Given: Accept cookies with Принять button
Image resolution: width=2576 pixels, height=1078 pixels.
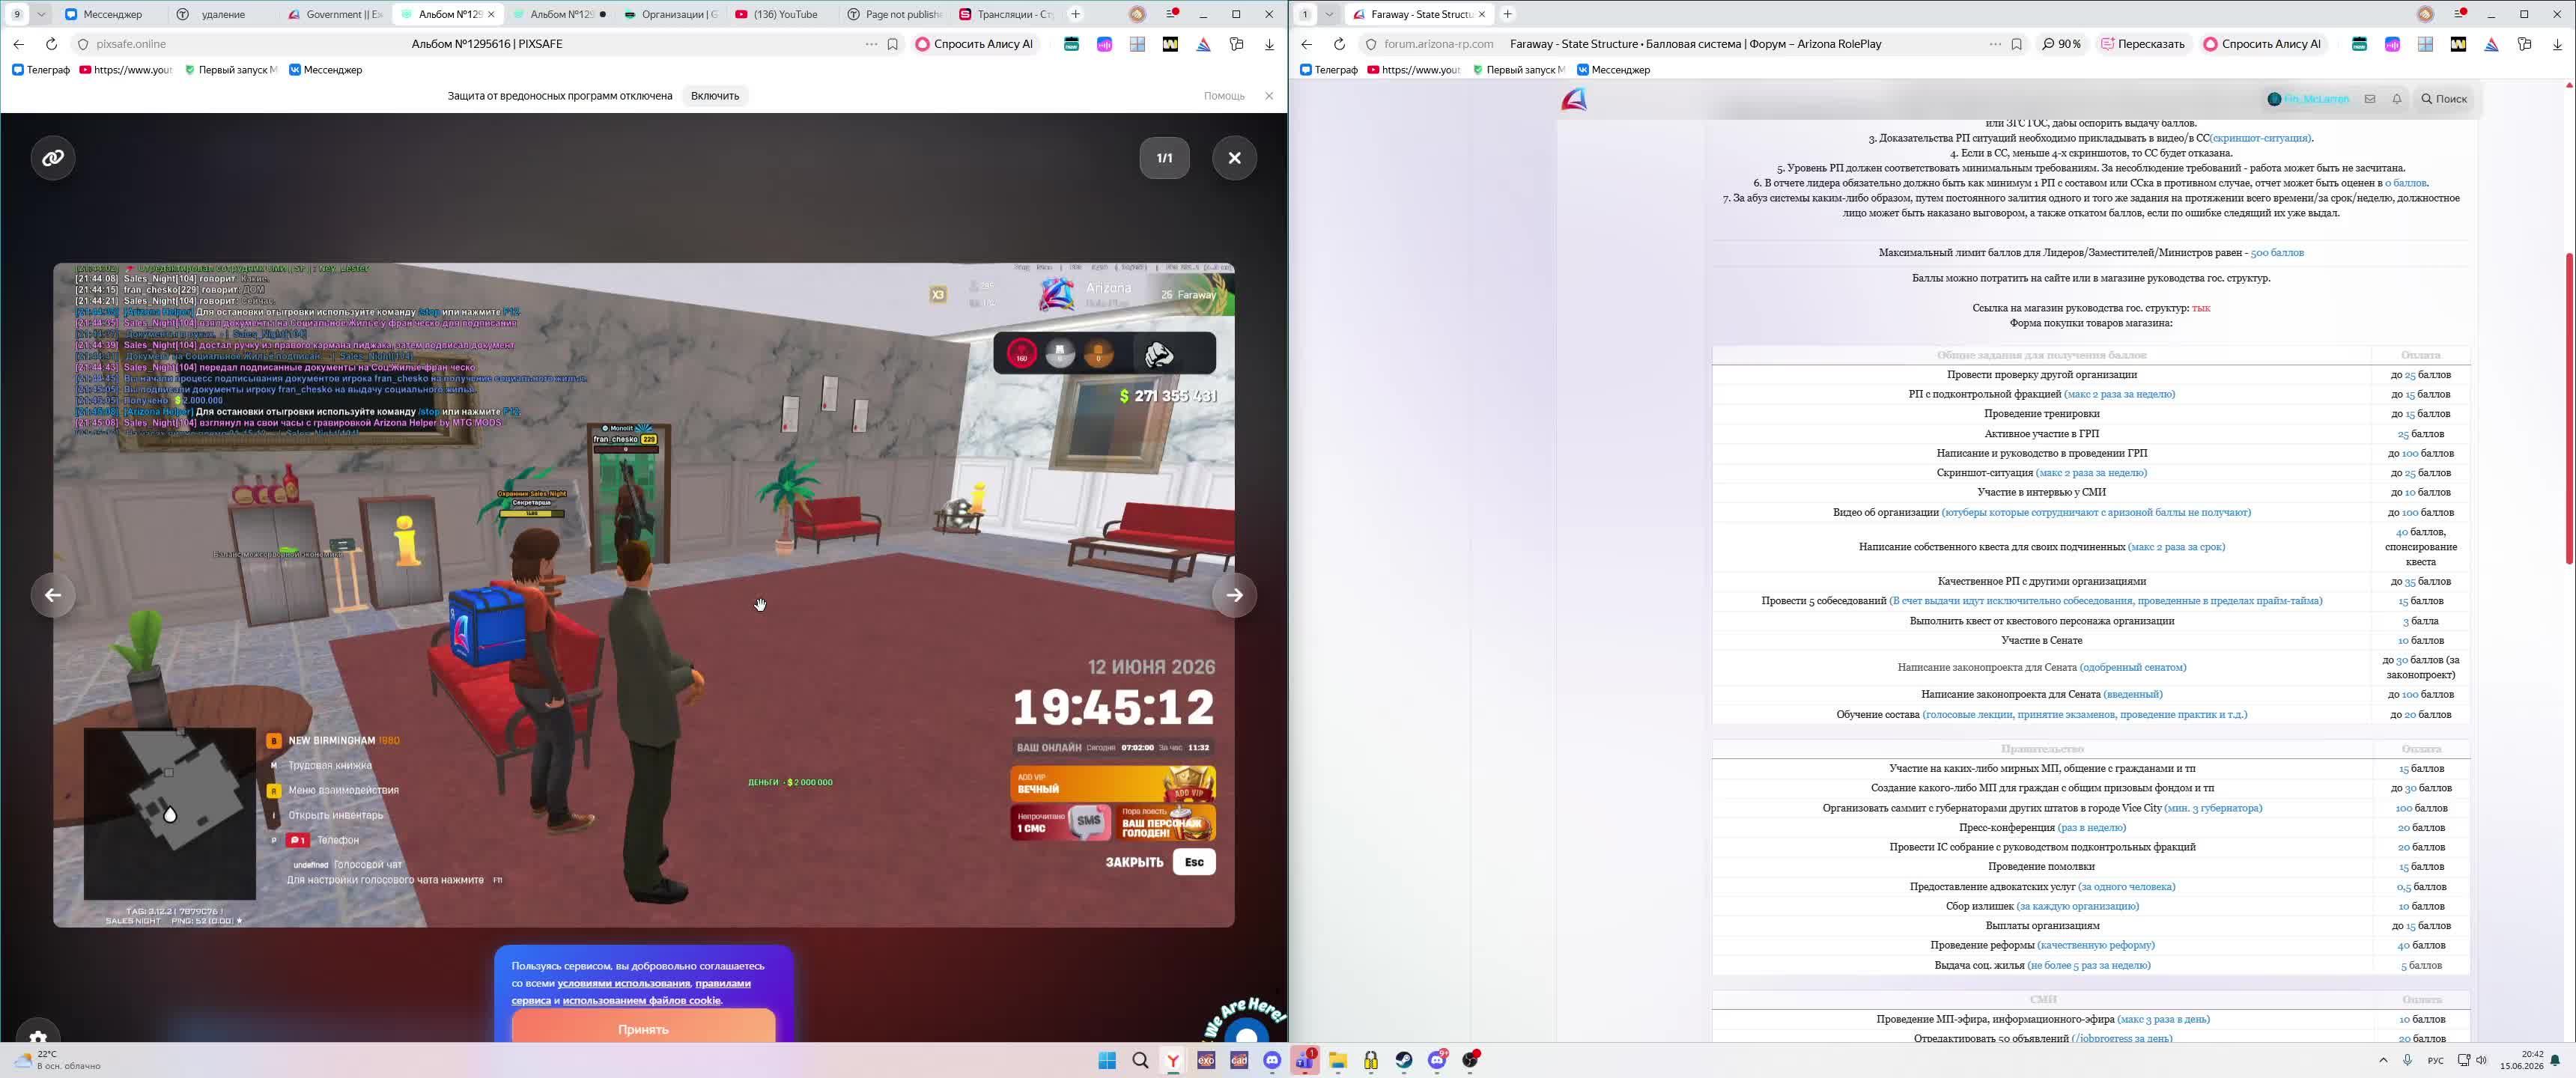Looking at the screenshot, I should pos(643,1028).
